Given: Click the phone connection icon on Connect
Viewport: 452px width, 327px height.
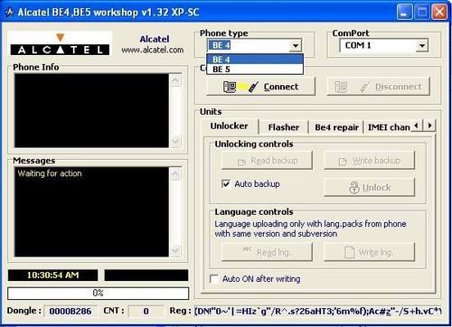Looking at the screenshot, I should 240,87.
